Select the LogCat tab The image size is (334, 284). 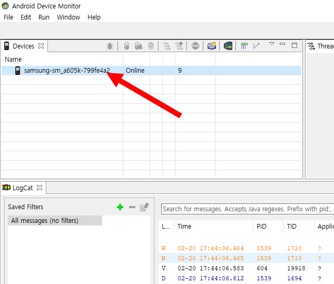click(x=23, y=188)
